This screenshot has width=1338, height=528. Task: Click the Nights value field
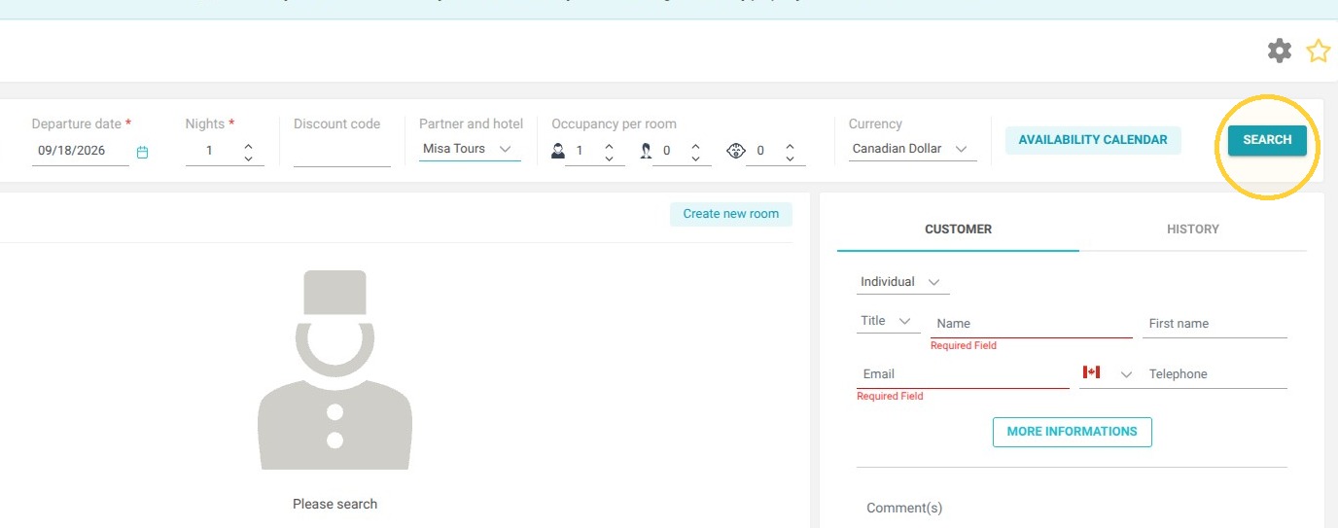click(x=211, y=152)
